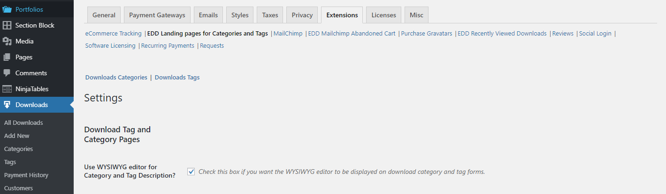Select the Misc tab
666x194 pixels.
[416, 15]
